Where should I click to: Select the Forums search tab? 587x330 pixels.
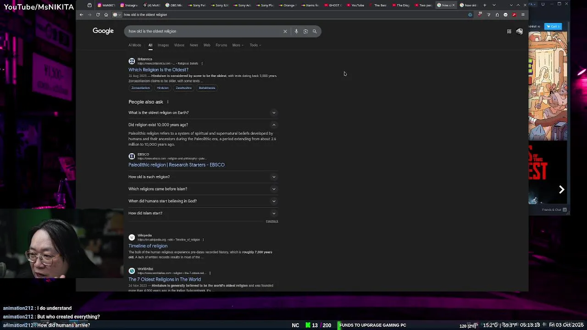click(x=221, y=45)
